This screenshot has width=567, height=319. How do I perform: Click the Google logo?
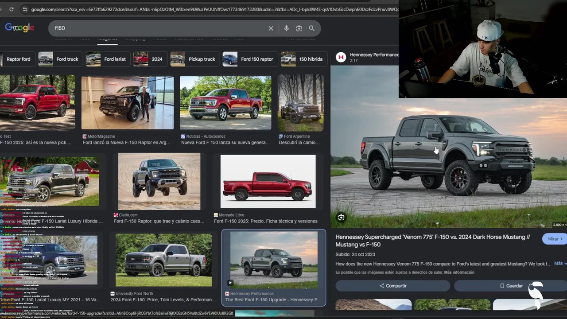[19, 27]
